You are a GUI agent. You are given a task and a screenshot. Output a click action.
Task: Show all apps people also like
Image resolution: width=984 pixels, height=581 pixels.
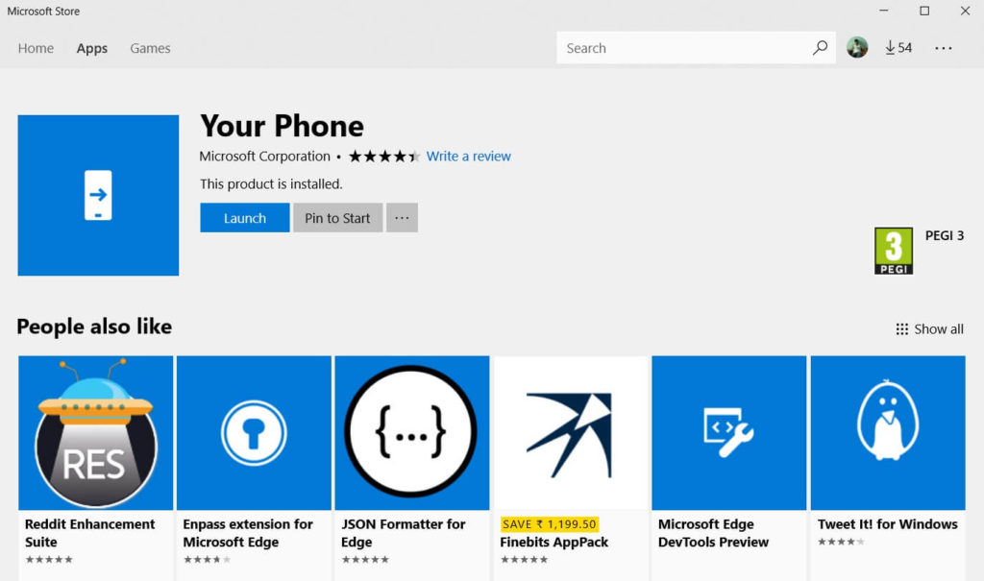coord(928,328)
